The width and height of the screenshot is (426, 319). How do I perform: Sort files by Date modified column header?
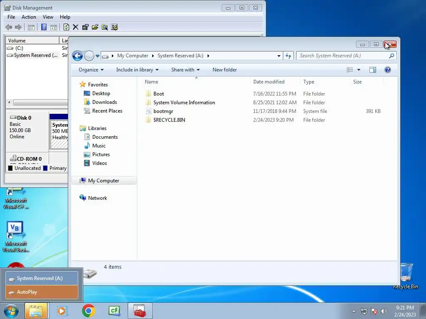pyautogui.click(x=275, y=82)
